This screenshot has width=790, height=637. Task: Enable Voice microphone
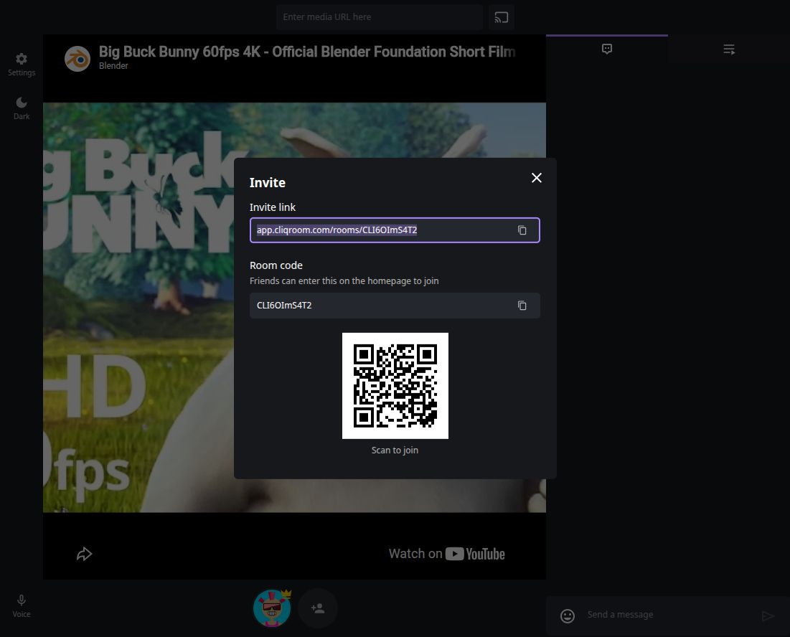21,605
